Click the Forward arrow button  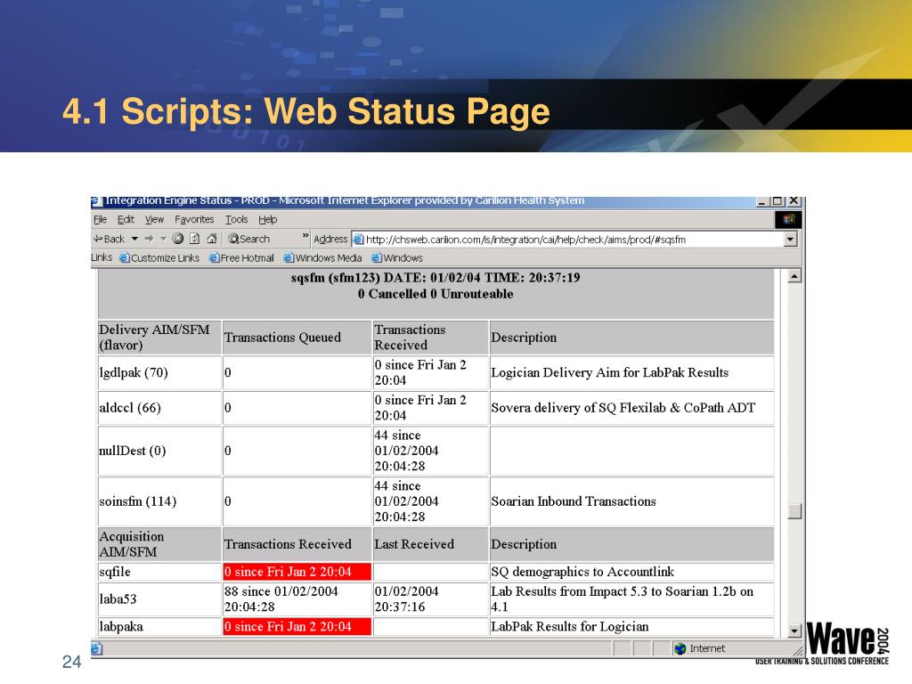pyautogui.click(x=149, y=239)
